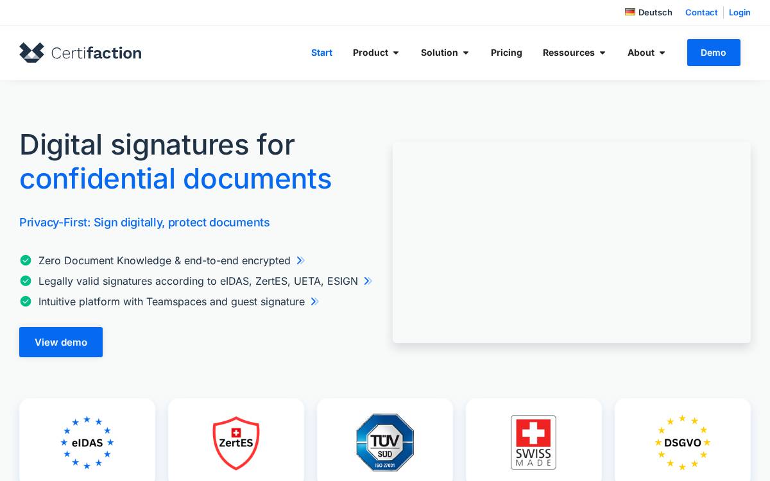Go to the Pricing page
Image resolution: width=770 pixels, height=481 pixels.
(x=506, y=53)
